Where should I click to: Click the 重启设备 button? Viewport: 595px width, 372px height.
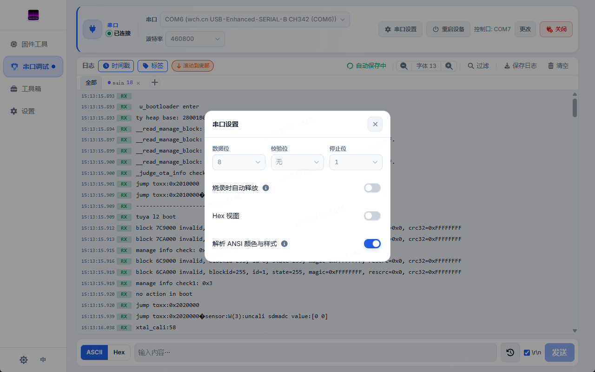(x=449, y=29)
